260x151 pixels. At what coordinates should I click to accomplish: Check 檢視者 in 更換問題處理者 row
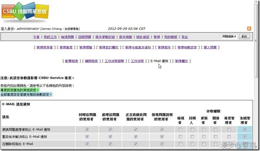[x=180, y=130]
